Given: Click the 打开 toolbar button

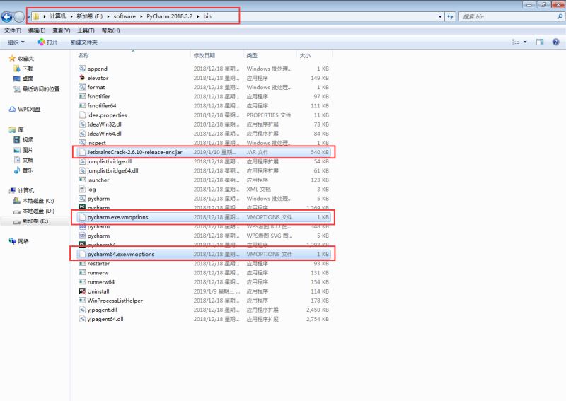Looking at the screenshot, I should pyautogui.click(x=47, y=42).
